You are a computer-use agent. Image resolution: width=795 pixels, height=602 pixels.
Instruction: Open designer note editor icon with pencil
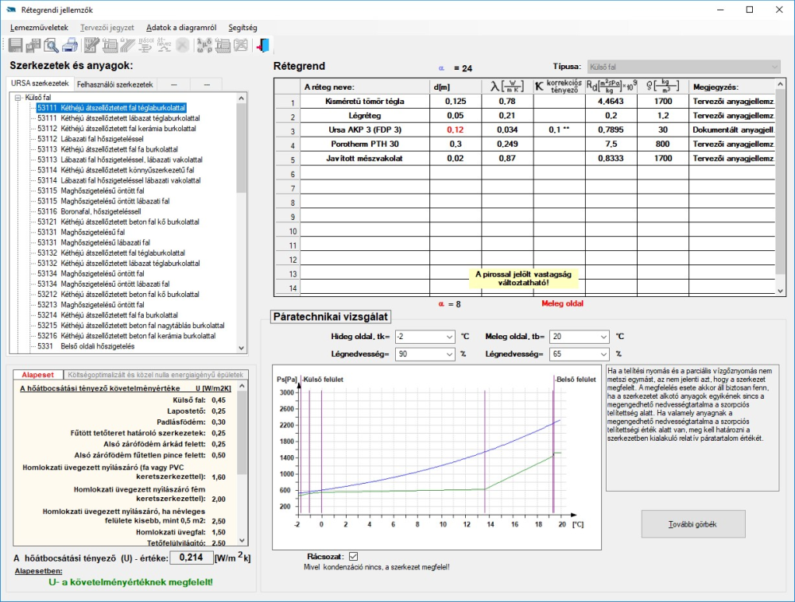pyautogui.click(x=91, y=45)
